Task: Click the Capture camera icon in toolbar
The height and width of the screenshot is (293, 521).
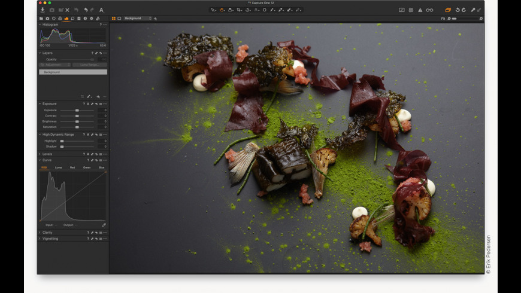Action: click(x=52, y=10)
